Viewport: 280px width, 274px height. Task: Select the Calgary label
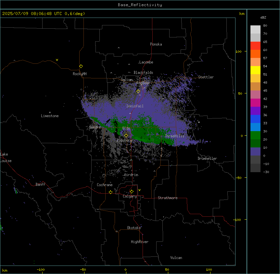[130, 196]
